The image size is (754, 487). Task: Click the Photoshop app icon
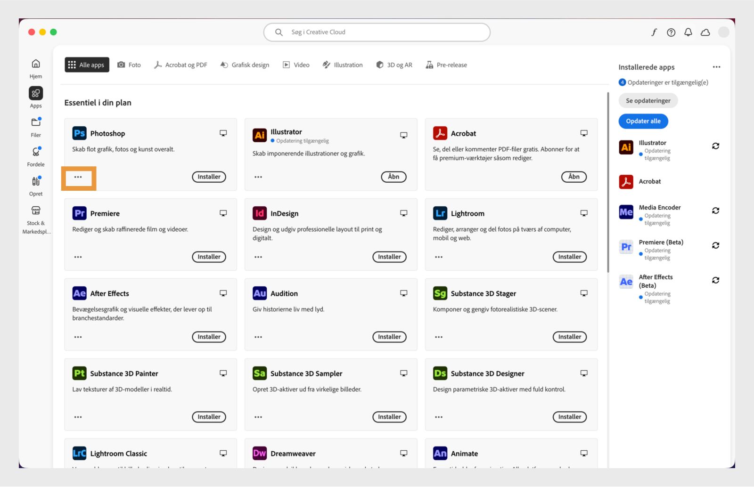click(79, 133)
